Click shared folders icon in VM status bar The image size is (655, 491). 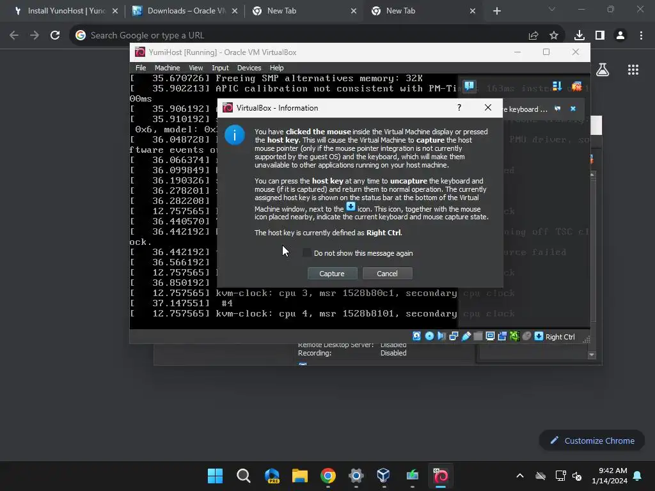(x=478, y=336)
